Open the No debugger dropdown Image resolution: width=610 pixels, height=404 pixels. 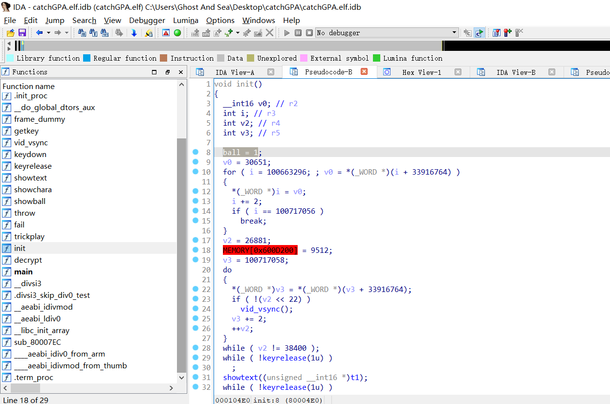[x=455, y=33]
